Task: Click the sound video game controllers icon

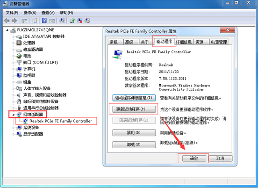Action: pos(19,95)
